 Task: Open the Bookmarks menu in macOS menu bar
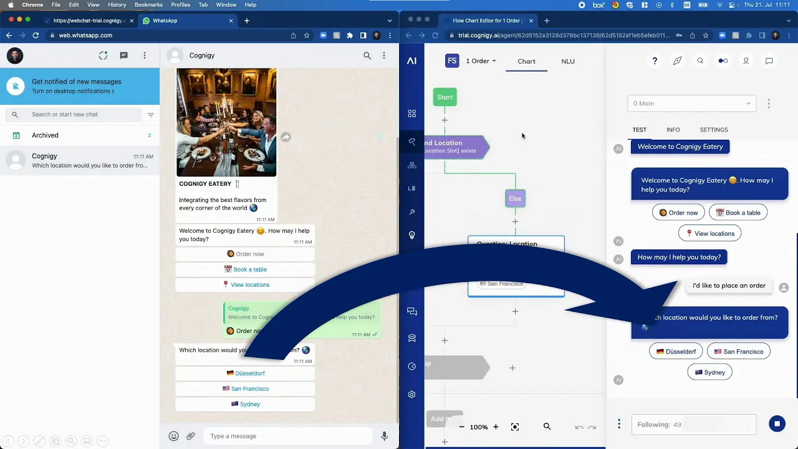click(x=148, y=5)
